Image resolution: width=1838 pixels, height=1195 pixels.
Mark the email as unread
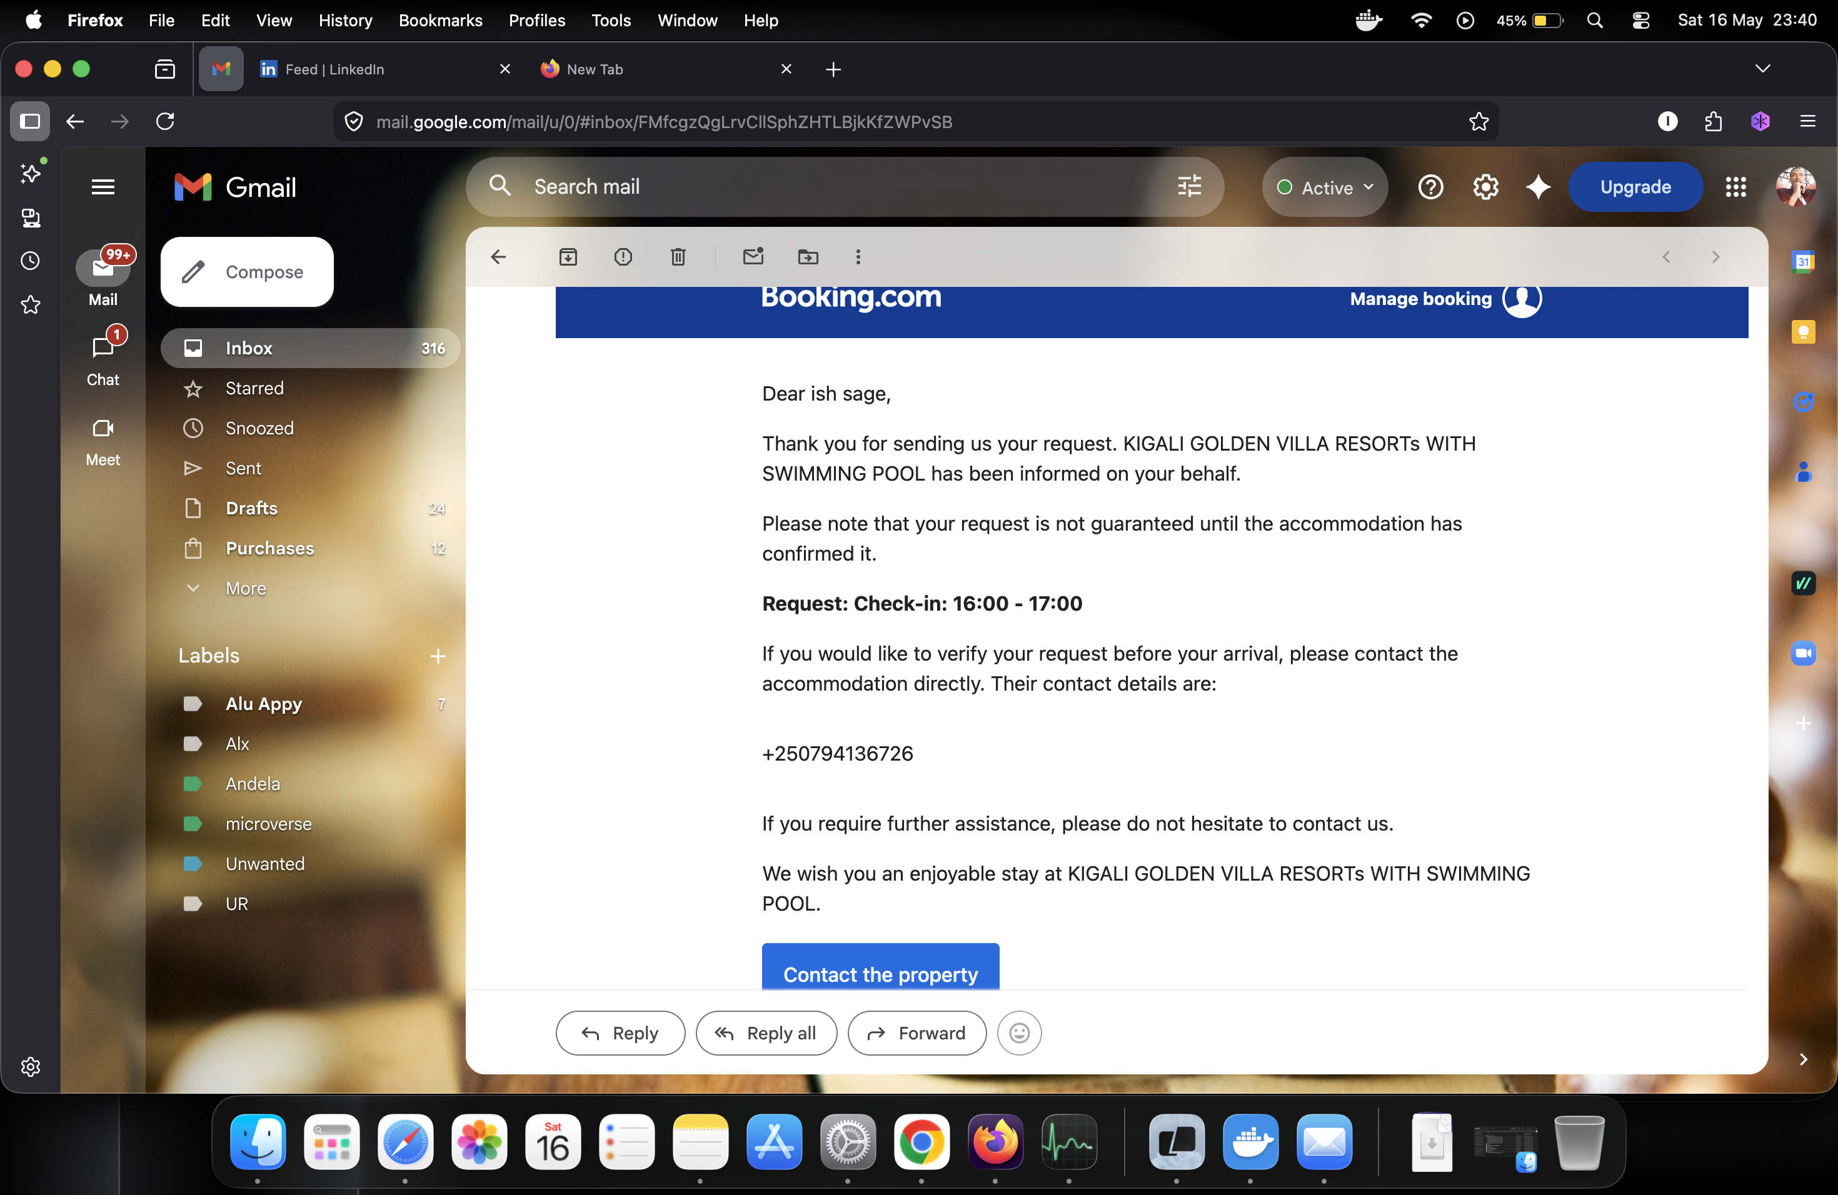click(753, 256)
